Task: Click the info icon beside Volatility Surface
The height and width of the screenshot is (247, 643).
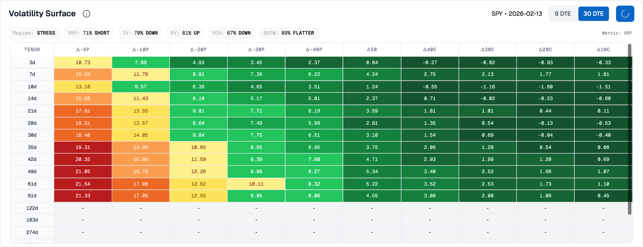Action: (86, 14)
